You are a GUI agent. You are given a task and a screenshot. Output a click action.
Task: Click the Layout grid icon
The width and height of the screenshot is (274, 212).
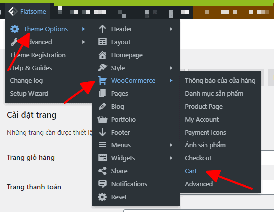(102, 42)
